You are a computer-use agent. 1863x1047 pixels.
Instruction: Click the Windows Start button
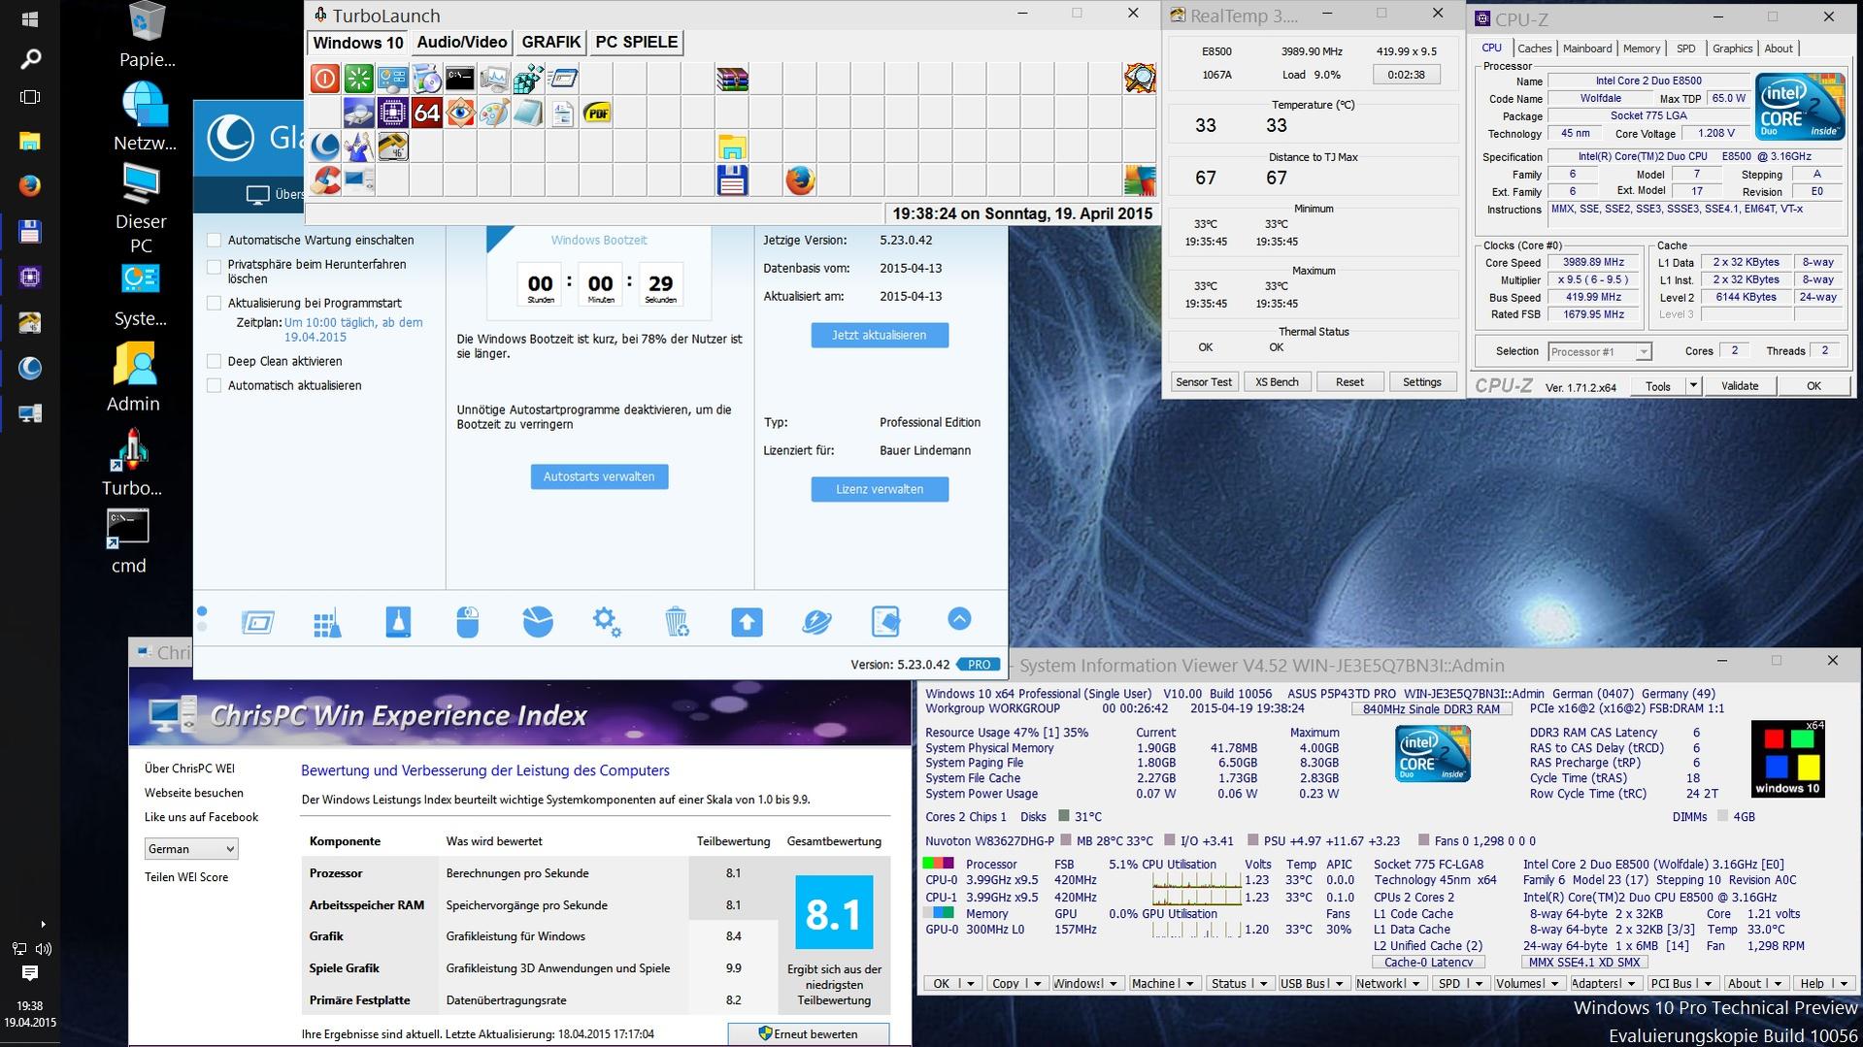click(x=30, y=19)
